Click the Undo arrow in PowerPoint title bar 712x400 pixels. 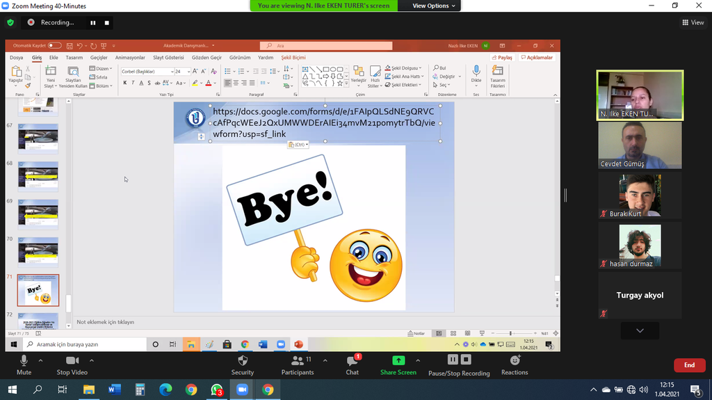point(79,46)
